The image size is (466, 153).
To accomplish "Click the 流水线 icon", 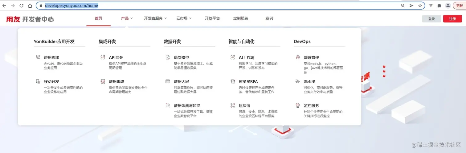I will click(298, 81).
